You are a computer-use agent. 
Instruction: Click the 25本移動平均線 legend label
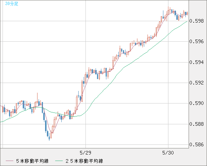pyautogui.click(x=84, y=161)
